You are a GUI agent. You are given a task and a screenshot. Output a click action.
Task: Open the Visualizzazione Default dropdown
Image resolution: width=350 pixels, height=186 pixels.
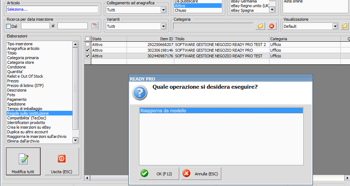(335, 26)
